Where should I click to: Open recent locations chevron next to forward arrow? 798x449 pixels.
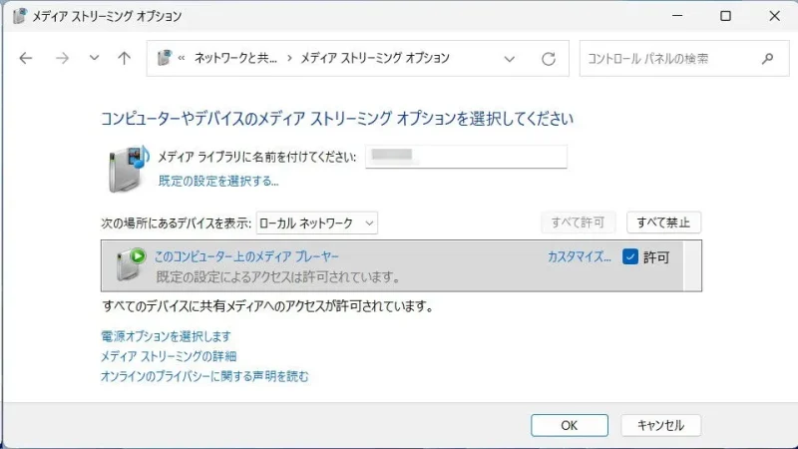pos(94,58)
